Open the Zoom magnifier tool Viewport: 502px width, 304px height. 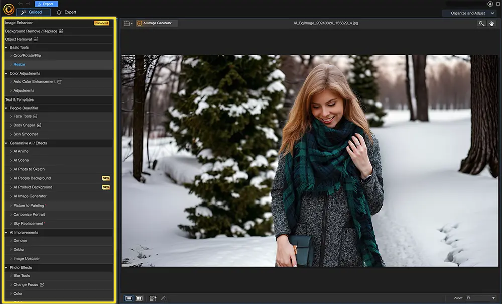point(481,23)
